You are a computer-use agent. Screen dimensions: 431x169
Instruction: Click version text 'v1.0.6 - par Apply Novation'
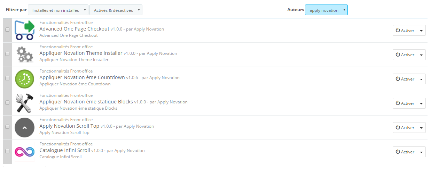coord(153,78)
